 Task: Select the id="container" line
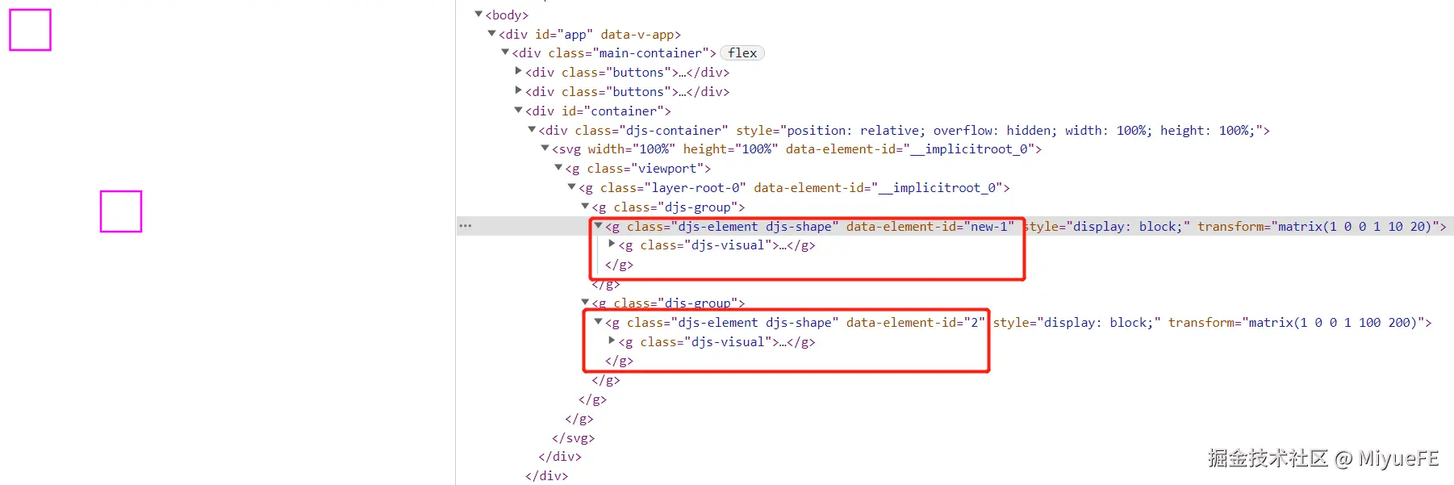(598, 111)
